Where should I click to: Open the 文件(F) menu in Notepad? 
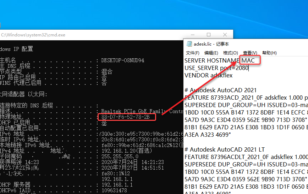pyautogui.click(x=192, y=53)
